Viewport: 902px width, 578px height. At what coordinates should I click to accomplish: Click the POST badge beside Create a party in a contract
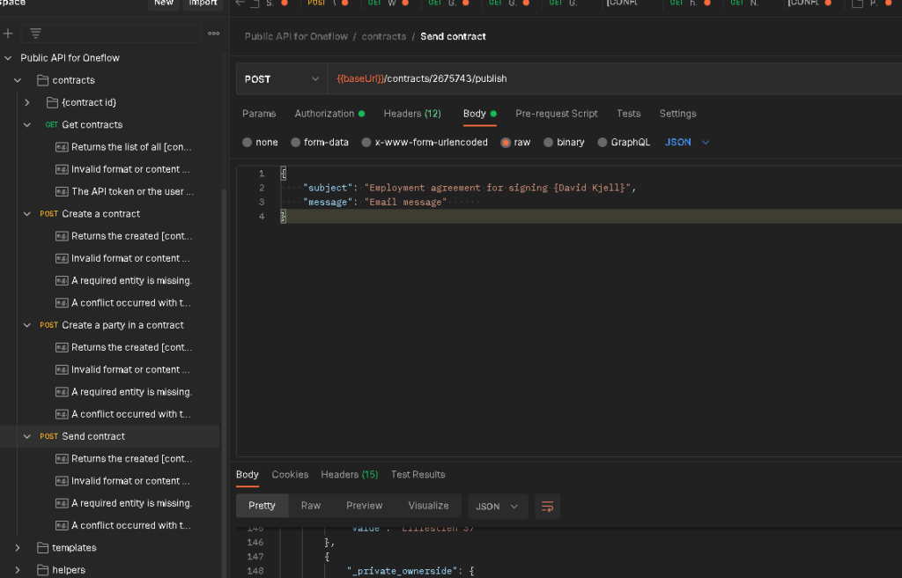pos(49,325)
